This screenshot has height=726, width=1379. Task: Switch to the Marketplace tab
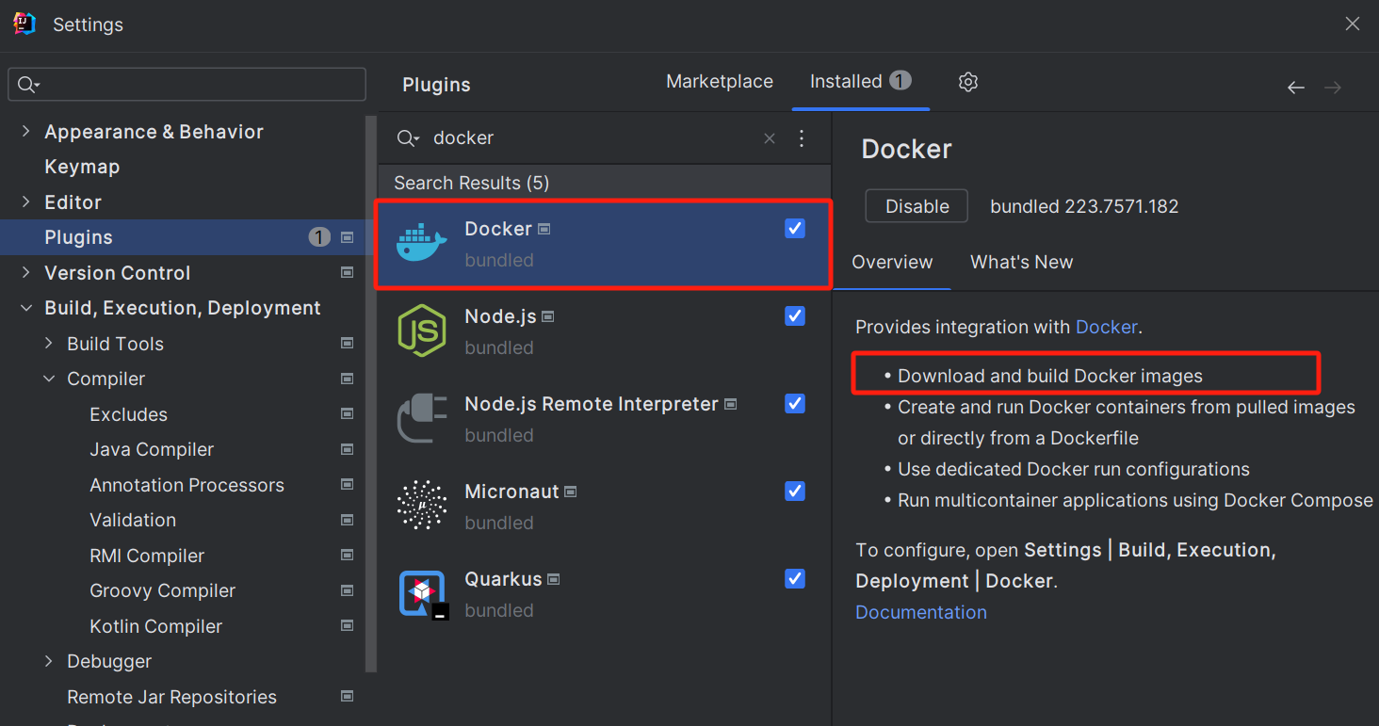coord(720,82)
